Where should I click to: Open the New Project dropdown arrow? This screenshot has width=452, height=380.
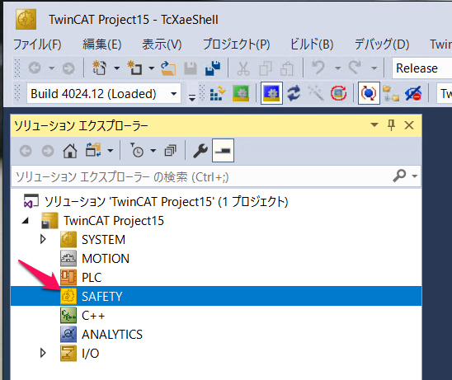[x=117, y=68]
